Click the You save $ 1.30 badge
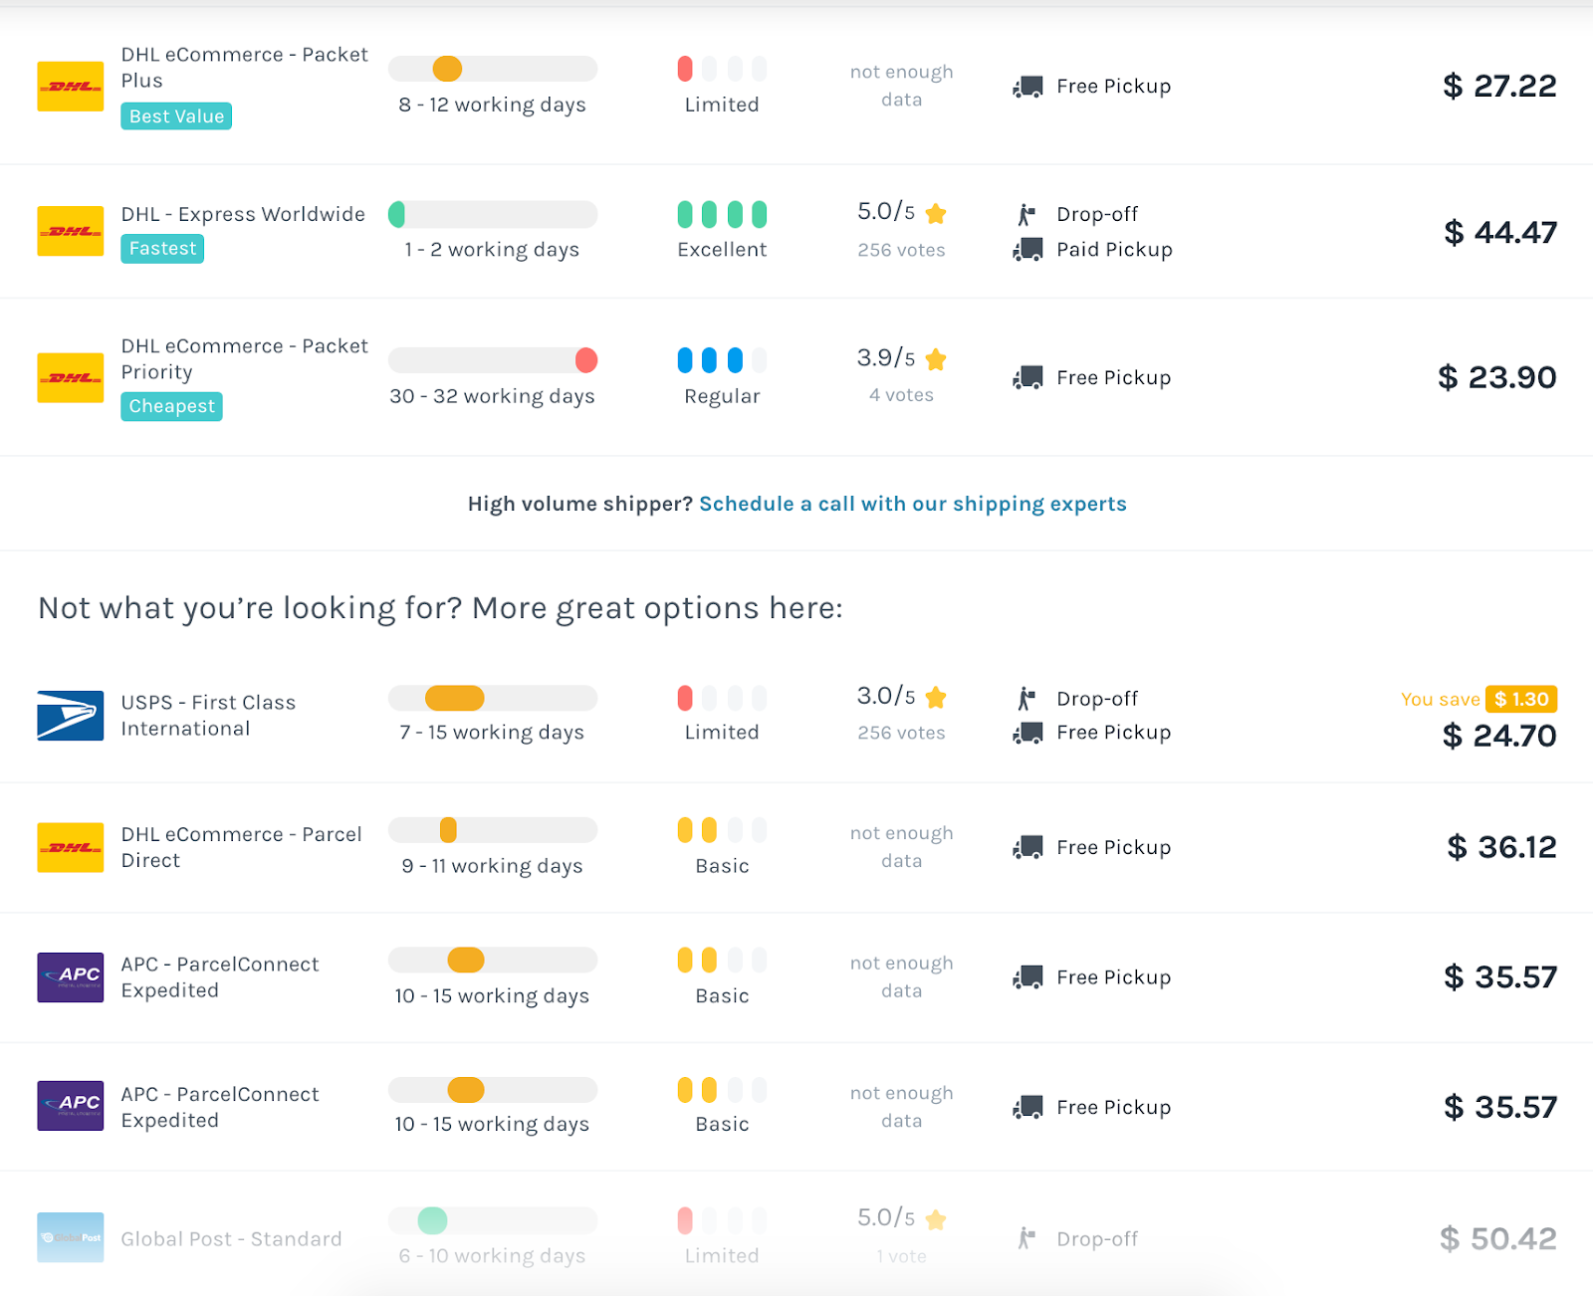This screenshot has width=1593, height=1296. click(1479, 699)
